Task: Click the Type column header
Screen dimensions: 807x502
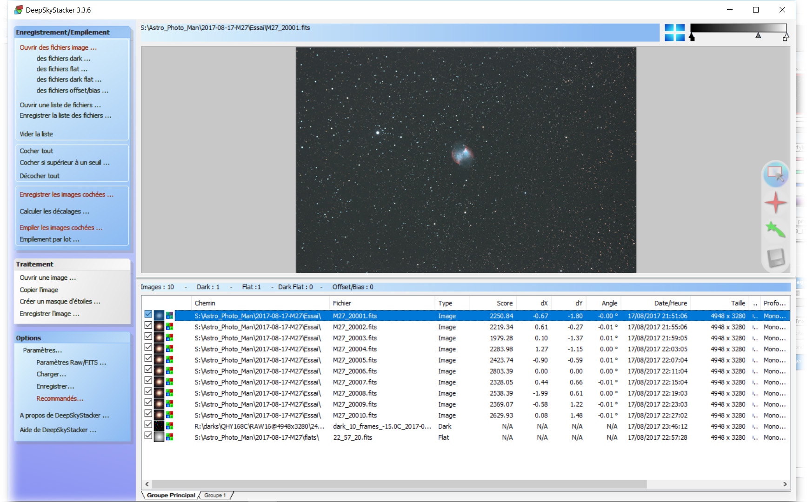Action: click(x=452, y=303)
